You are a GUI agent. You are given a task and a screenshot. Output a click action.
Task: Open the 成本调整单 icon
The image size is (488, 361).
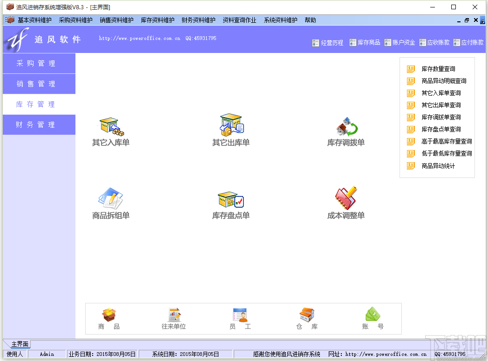(346, 198)
